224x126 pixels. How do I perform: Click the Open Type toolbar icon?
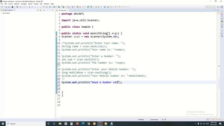[77, 7]
